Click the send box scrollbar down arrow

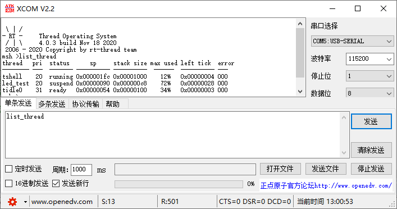[x=344, y=152]
